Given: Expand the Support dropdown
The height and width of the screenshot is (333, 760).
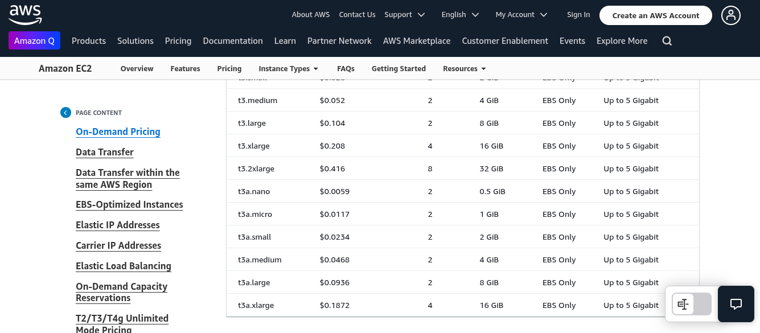Looking at the screenshot, I should tap(405, 15).
